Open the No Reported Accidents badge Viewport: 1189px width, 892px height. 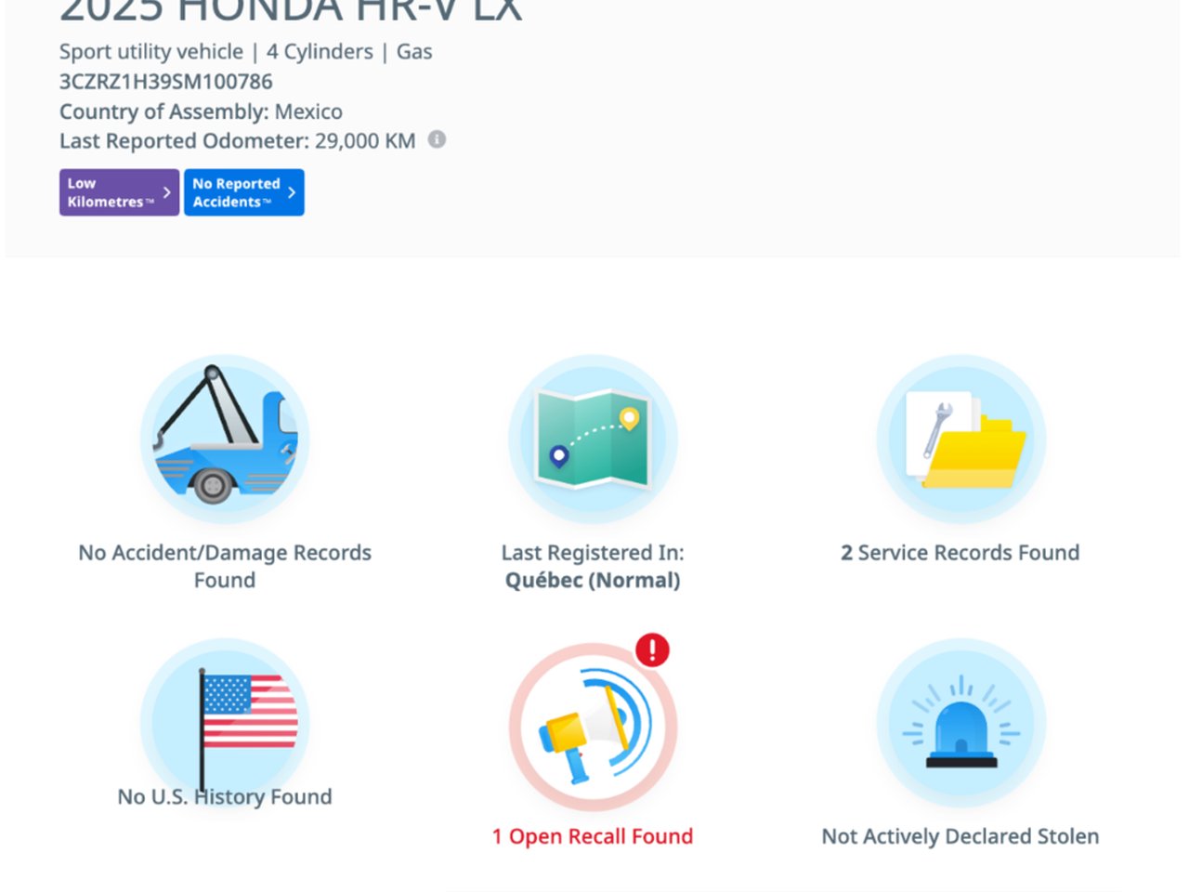pyautogui.click(x=244, y=192)
